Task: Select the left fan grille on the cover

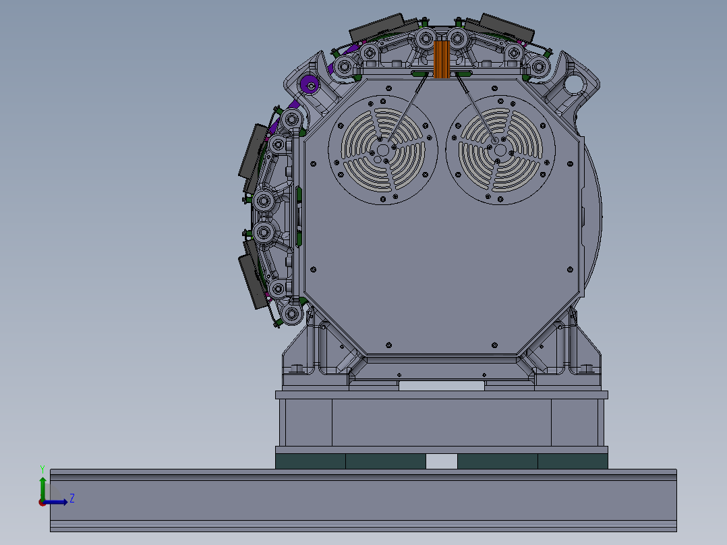Action: click(383, 150)
